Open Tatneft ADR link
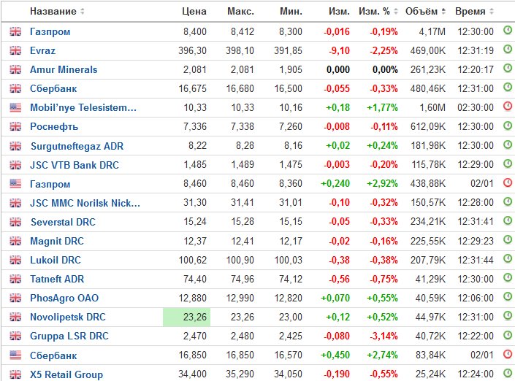 (x=57, y=279)
